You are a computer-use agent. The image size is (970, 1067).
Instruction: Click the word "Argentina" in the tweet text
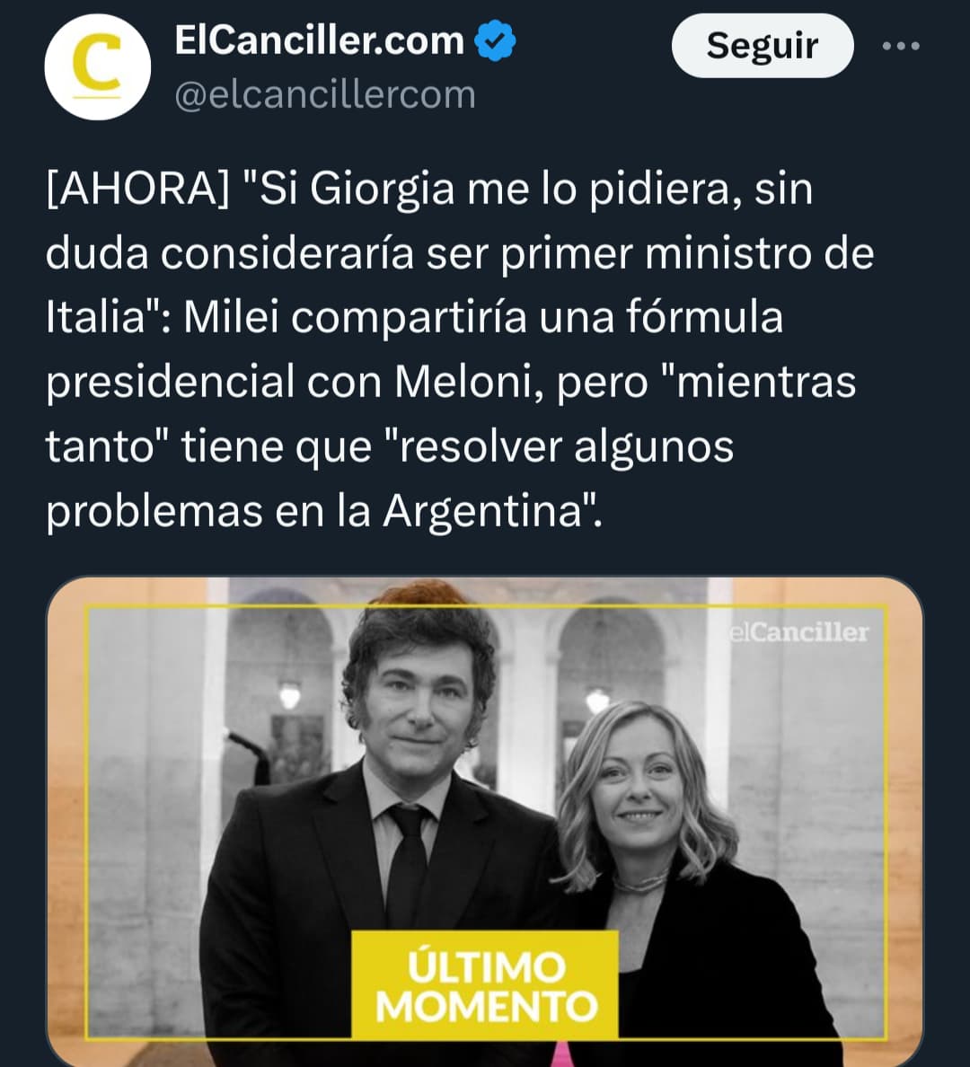coord(484,511)
